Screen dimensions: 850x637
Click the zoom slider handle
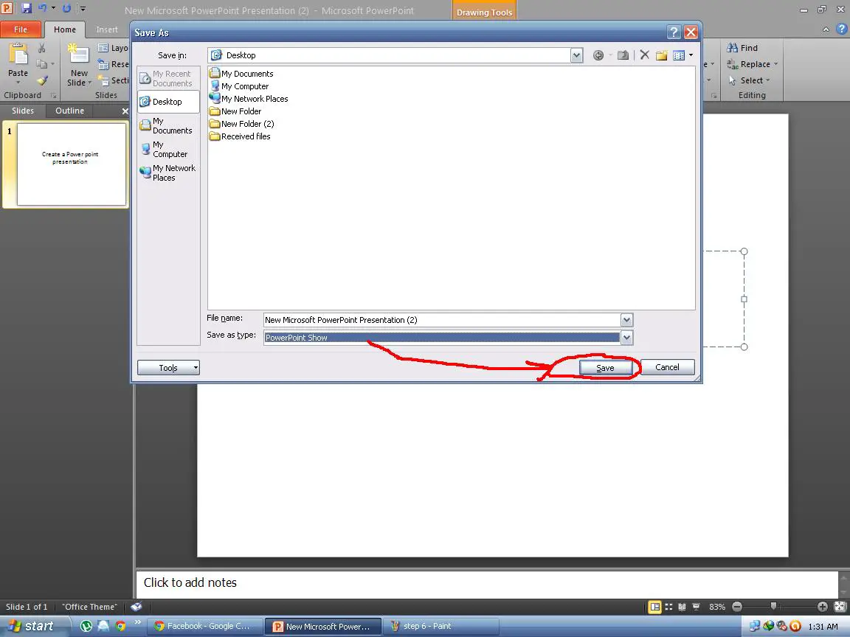pos(773,607)
